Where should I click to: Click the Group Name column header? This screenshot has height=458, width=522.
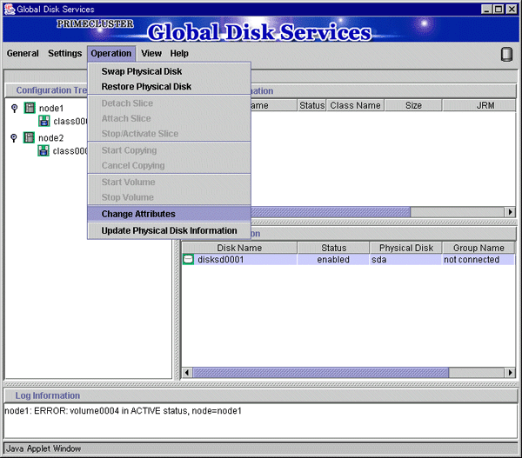(x=478, y=248)
